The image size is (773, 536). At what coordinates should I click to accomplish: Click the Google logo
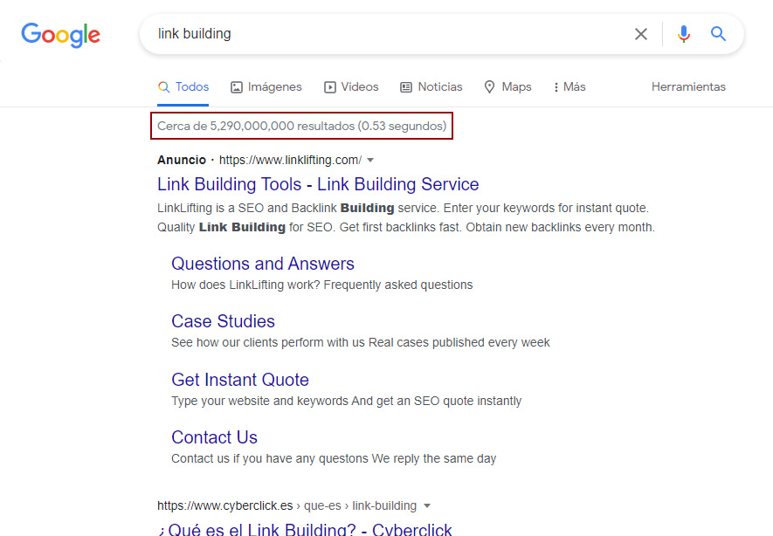point(60,35)
